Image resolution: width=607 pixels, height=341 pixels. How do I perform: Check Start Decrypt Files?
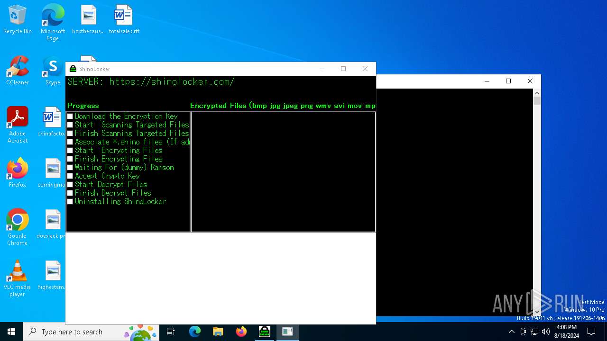pos(70,185)
